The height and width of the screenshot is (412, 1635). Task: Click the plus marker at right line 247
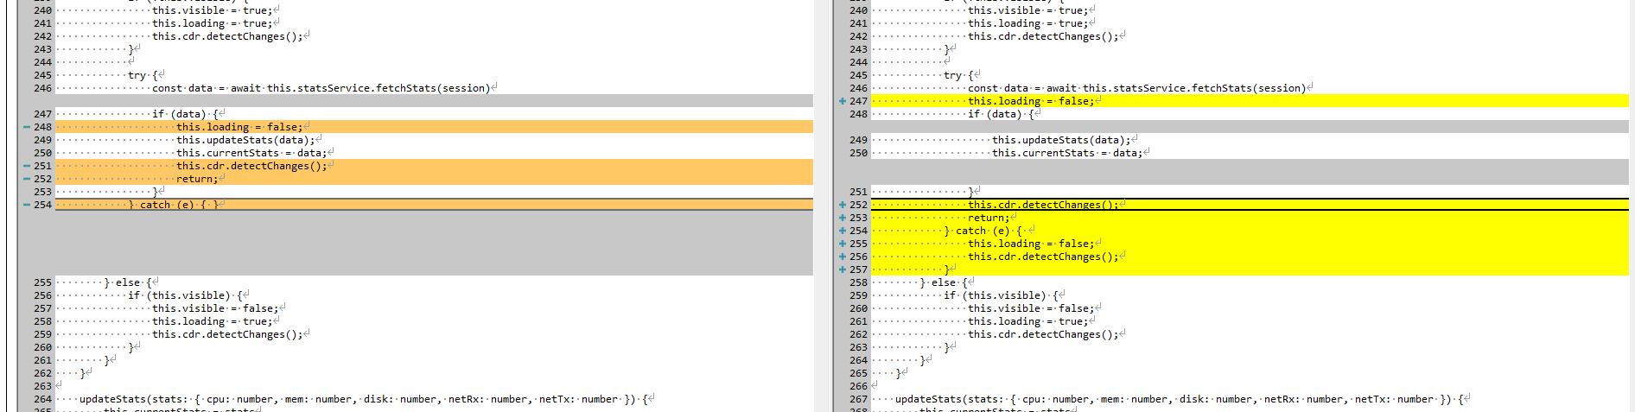click(842, 101)
